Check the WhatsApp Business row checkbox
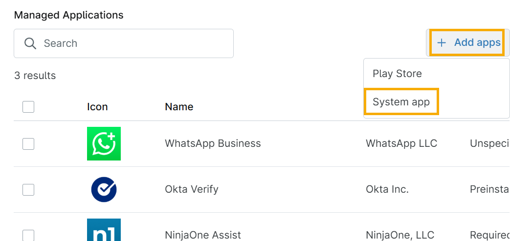510x241 pixels. coord(28,143)
